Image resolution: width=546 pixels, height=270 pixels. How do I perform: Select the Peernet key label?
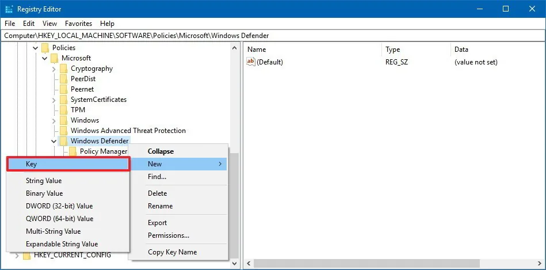82,89
